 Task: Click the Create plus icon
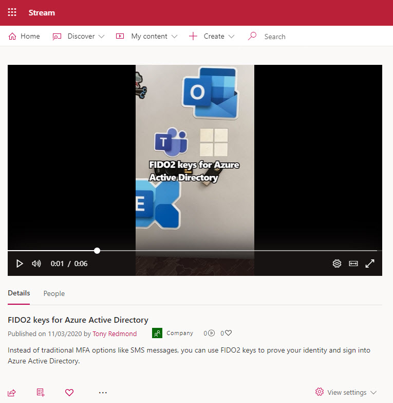pos(193,36)
